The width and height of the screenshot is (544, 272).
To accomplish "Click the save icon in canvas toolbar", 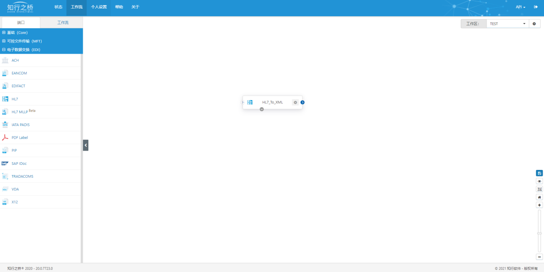I will pos(539,173).
